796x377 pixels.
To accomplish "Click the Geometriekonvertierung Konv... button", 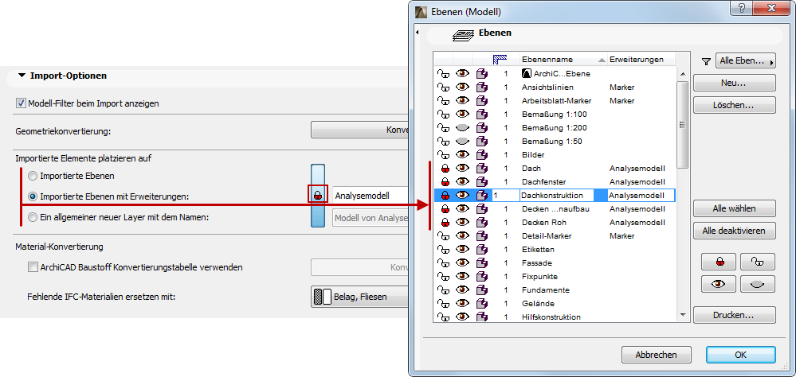I will 359,130.
